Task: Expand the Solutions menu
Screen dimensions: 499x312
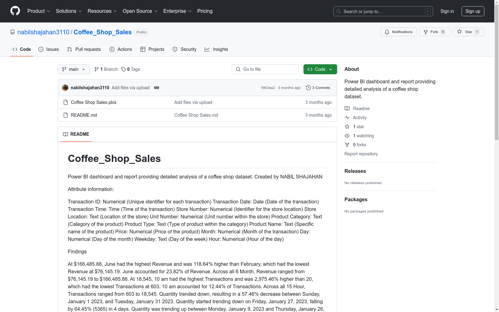Action: pyautogui.click(x=69, y=11)
